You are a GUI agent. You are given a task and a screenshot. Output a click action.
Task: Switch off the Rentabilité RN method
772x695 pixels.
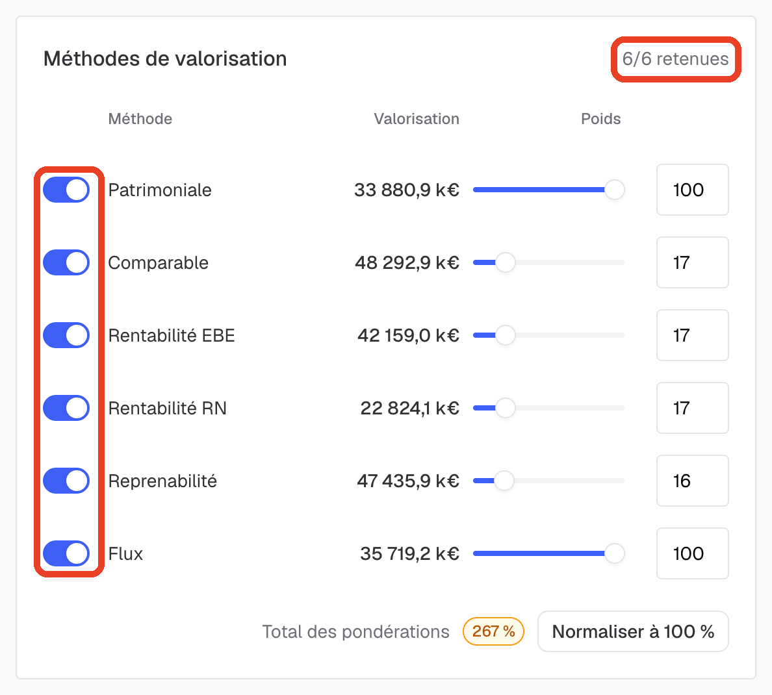point(66,408)
